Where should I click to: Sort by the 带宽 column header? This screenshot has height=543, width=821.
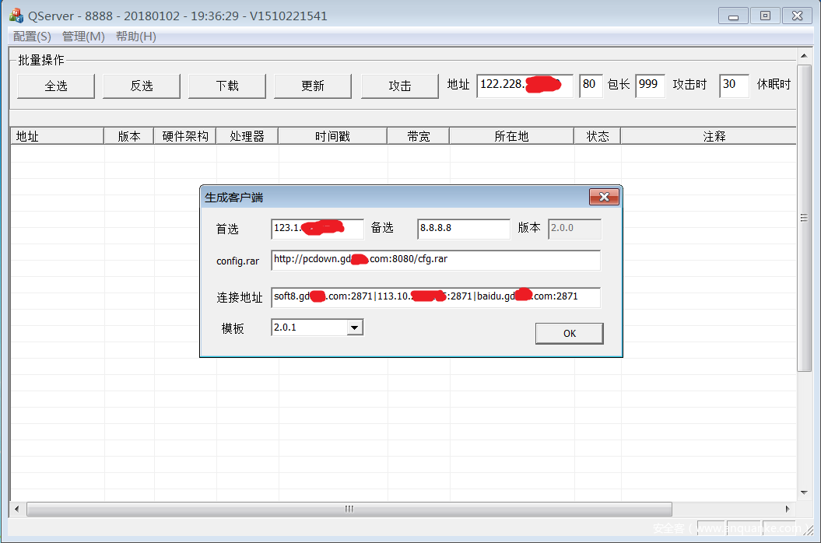pos(419,136)
